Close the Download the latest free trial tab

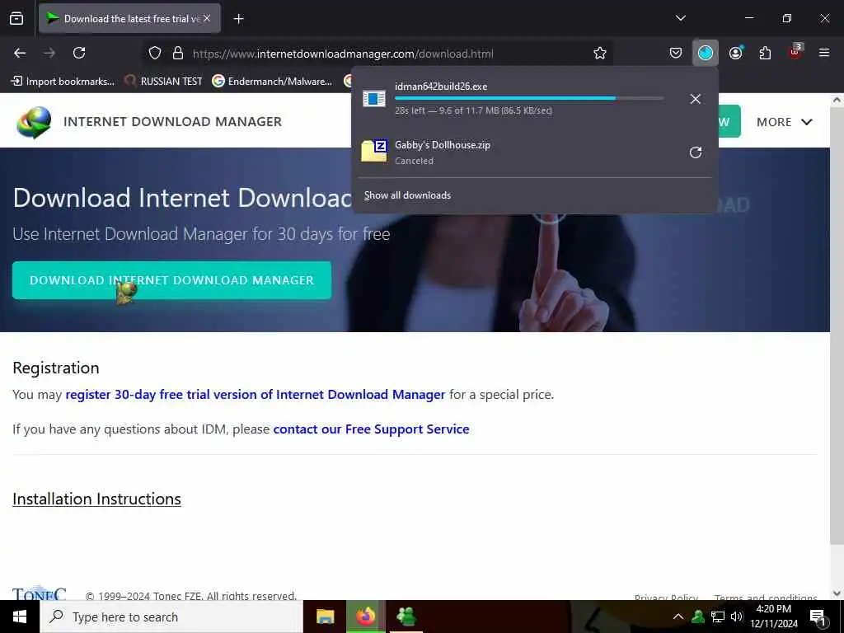(x=207, y=18)
